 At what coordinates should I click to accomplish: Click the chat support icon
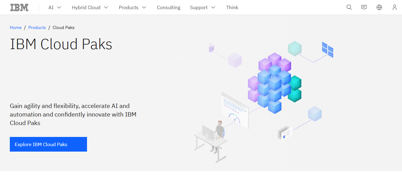(x=364, y=7)
